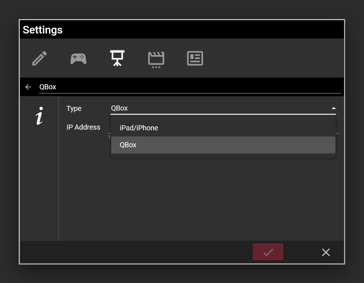364x283 pixels.
Task: Click the Type combo box showing QBox
Action: coord(216,108)
